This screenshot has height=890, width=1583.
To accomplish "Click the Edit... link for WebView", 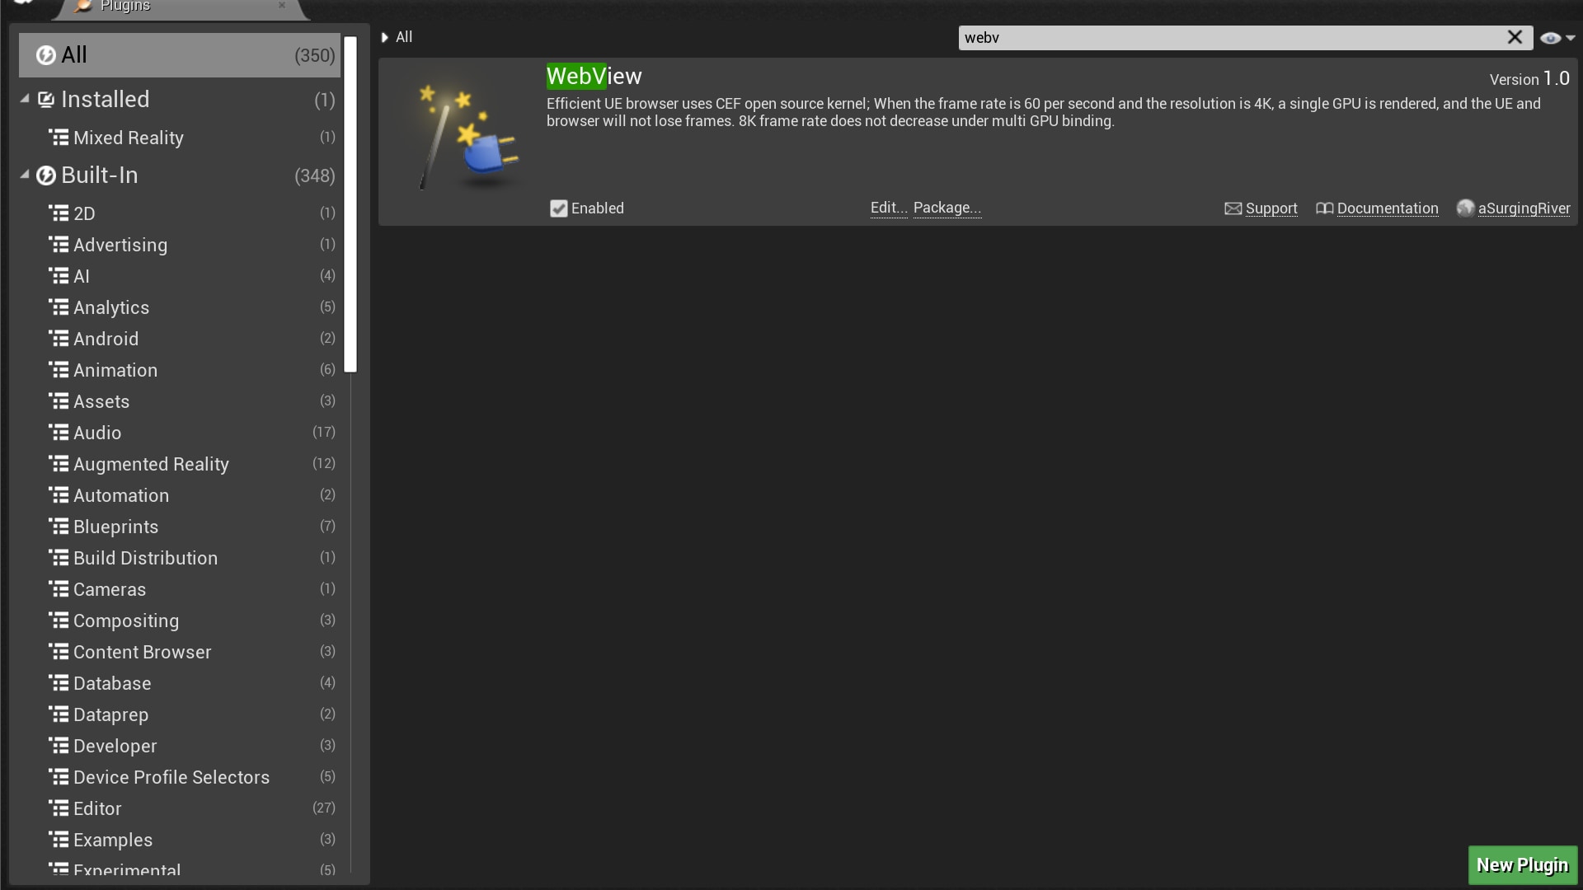I will (888, 208).
